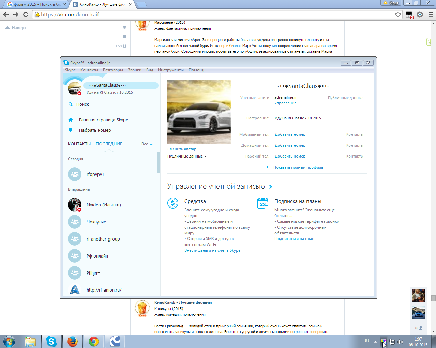Open the Skype menu
Screen dimensions: 436x348
pos(71,70)
